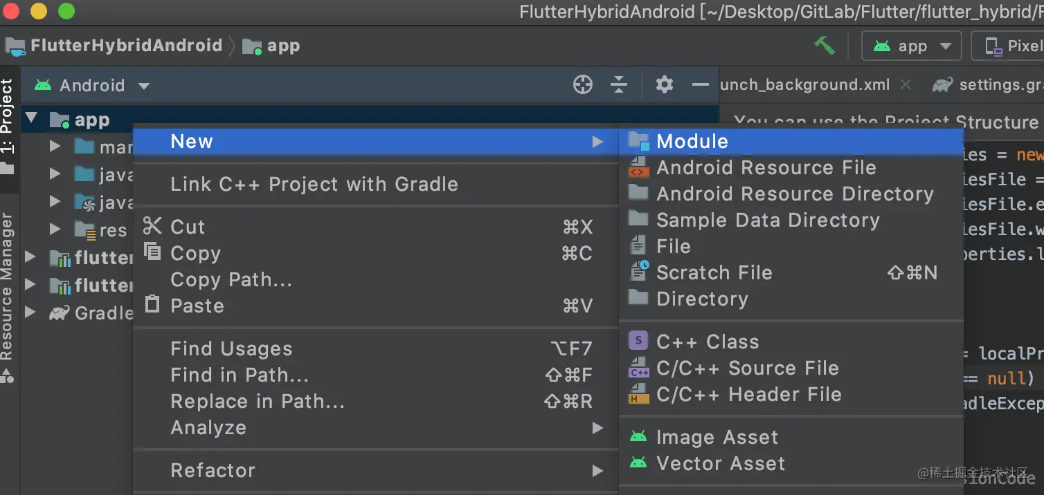Choose New in the context menu
The image size is (1044, 495).
pyautogui.click(x=374, y=142)
